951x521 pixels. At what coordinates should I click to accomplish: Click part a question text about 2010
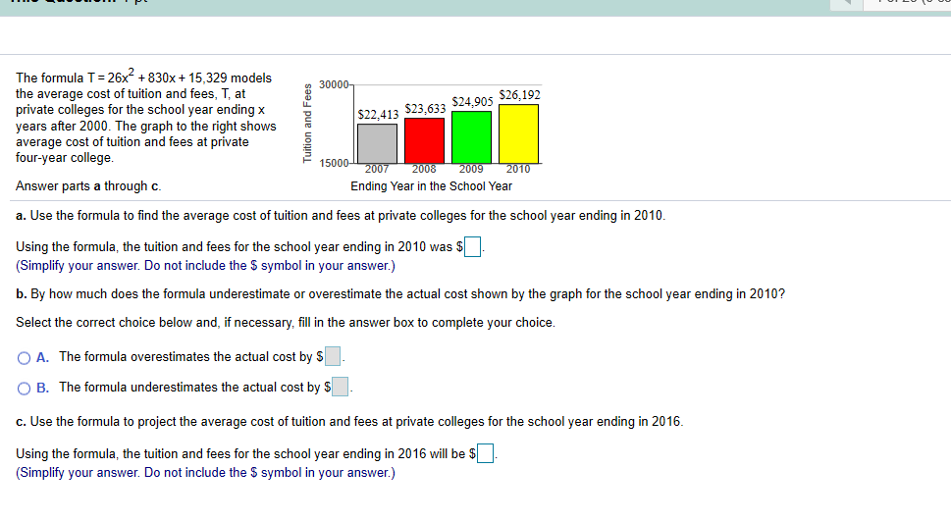click(341, 216)
